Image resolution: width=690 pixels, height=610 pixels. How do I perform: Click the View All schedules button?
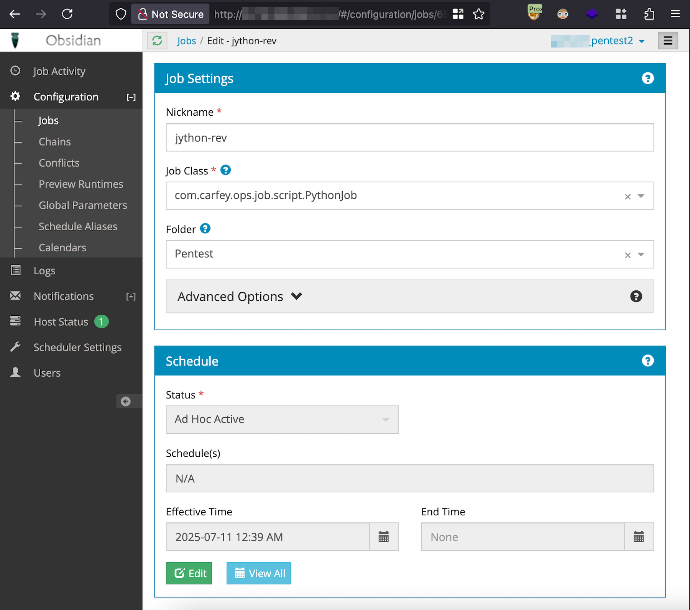(259, 573)
